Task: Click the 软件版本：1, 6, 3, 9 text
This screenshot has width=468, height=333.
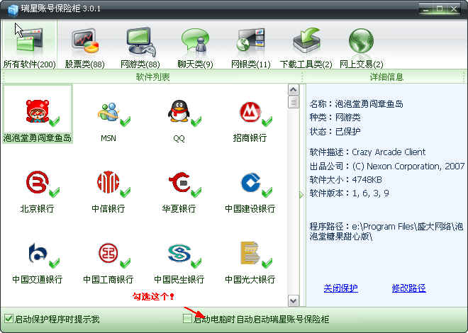Action: click(349, 193)
